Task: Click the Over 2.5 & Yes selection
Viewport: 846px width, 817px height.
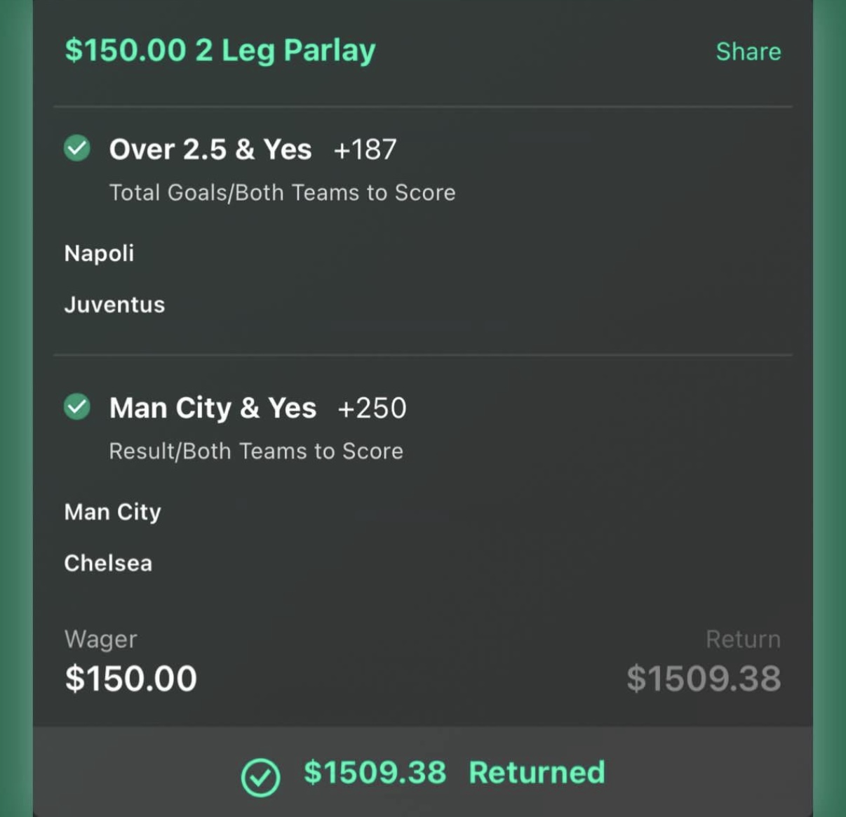Action: pos(210,149)
